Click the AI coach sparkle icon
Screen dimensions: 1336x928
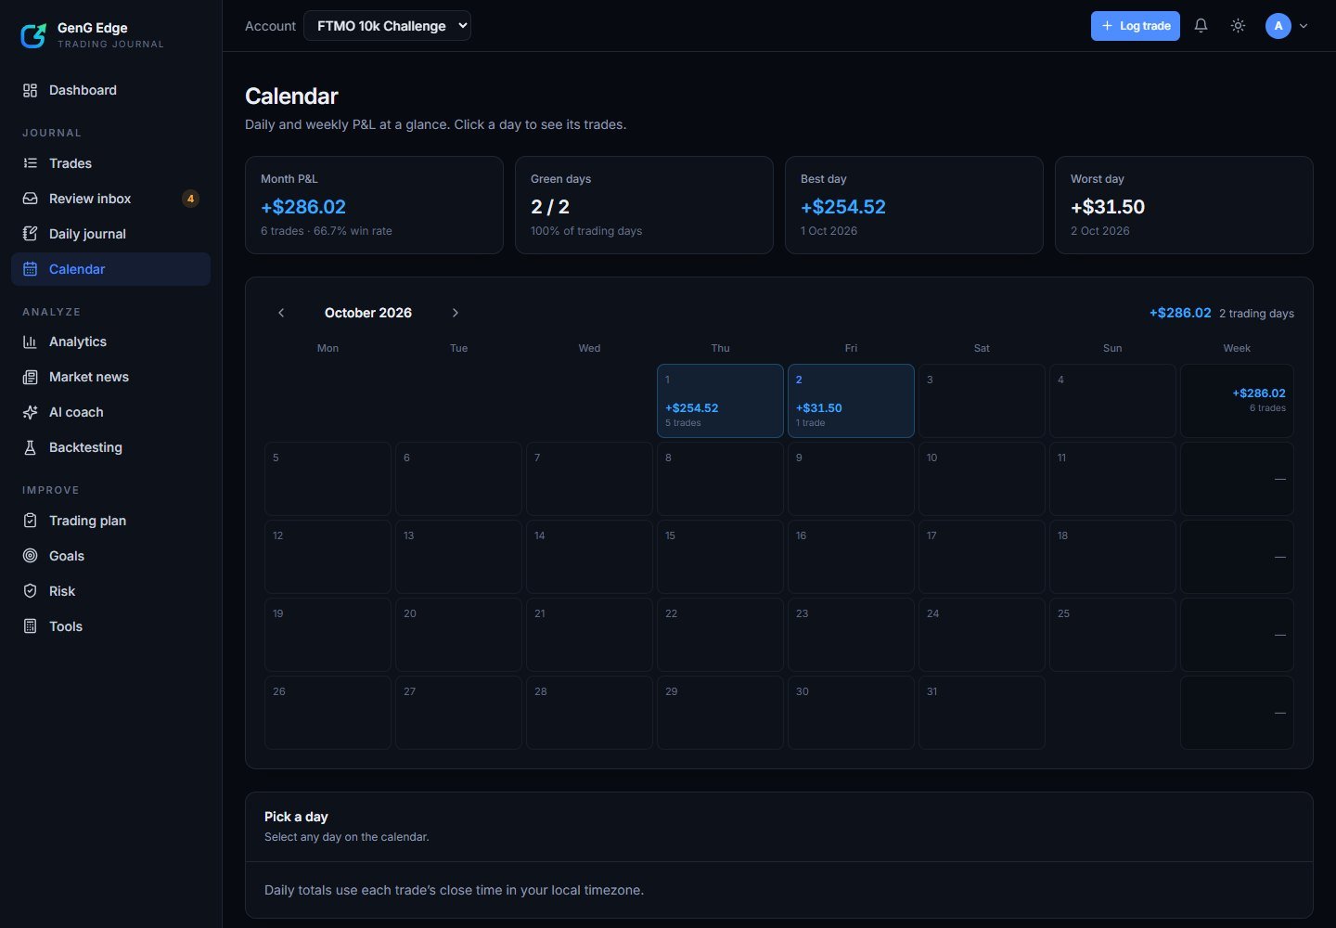pos(30,412)
